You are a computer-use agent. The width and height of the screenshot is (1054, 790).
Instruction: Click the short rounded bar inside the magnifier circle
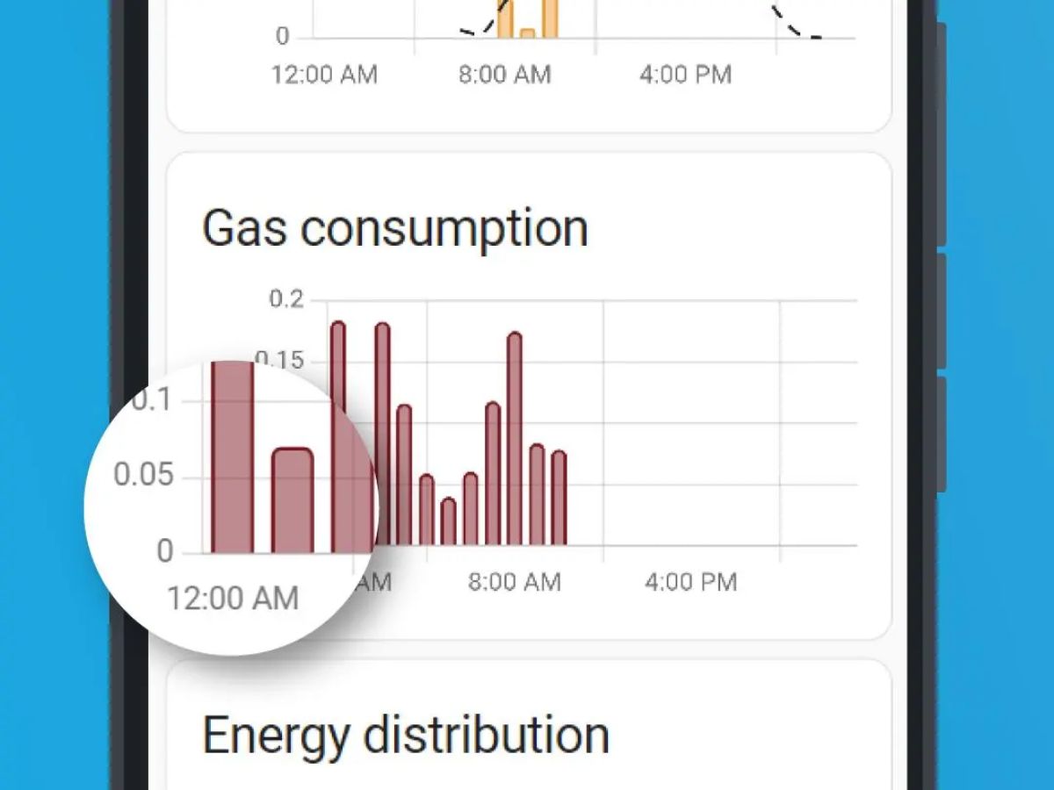pyautogui.click(x=292, y=500)
